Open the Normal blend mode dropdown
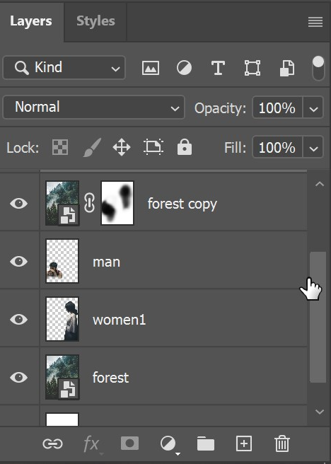This screenshot has height=464, width=331. (93, 107)
